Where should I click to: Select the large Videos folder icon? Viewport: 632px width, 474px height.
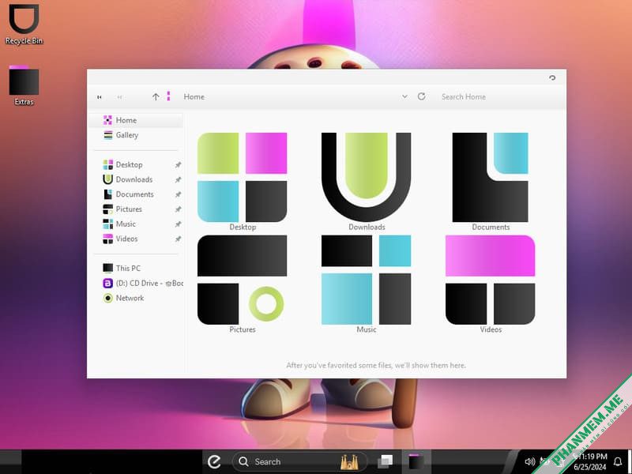coord(490,280)
